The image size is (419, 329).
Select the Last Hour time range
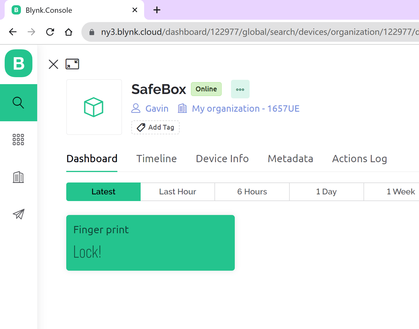(x=178, y=192)
